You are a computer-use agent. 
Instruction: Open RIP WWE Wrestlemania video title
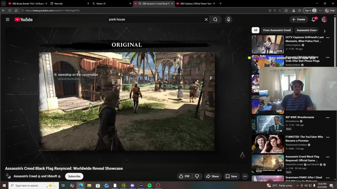pos(300,117)
